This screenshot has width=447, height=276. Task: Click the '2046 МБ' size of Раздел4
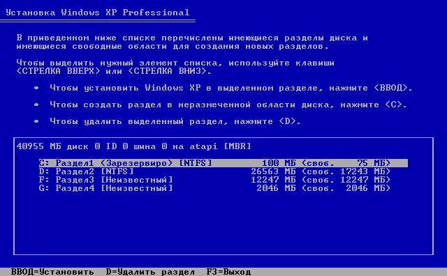point(276,188)
